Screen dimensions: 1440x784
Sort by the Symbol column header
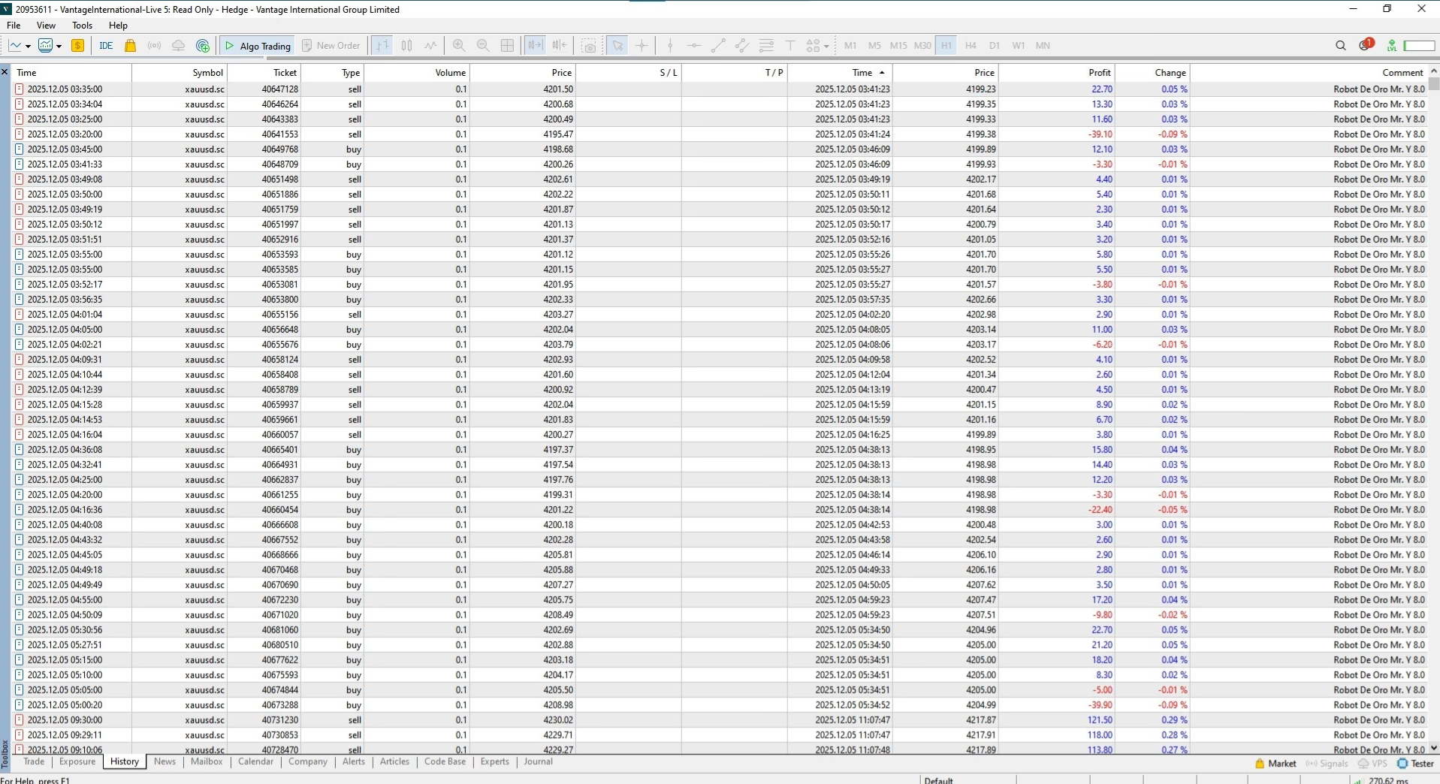[180, 73]
